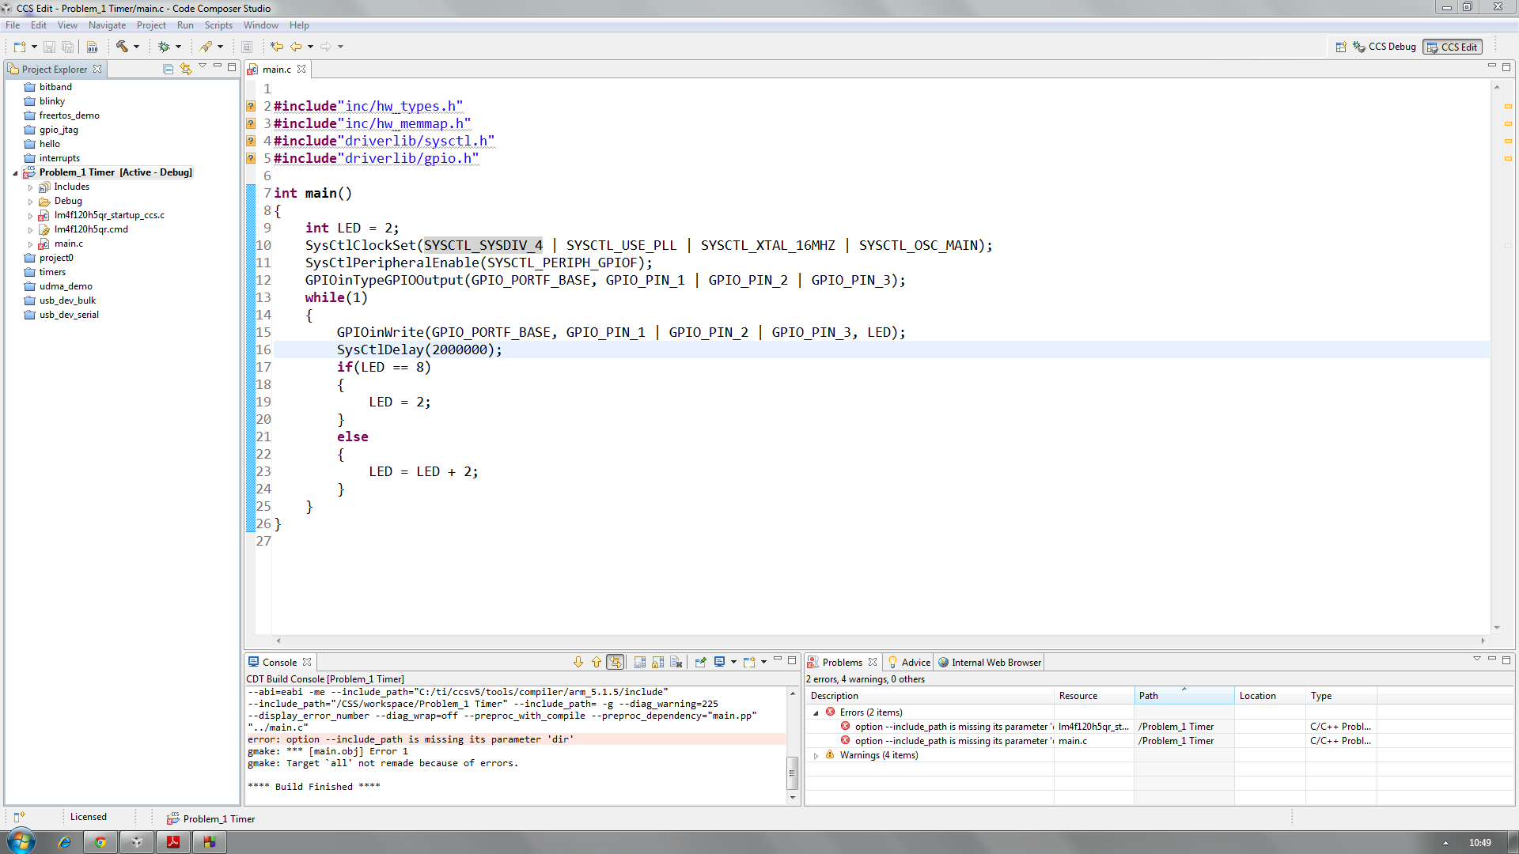
Task: Select main.c in Project Explorer
Action: point(69,244)
